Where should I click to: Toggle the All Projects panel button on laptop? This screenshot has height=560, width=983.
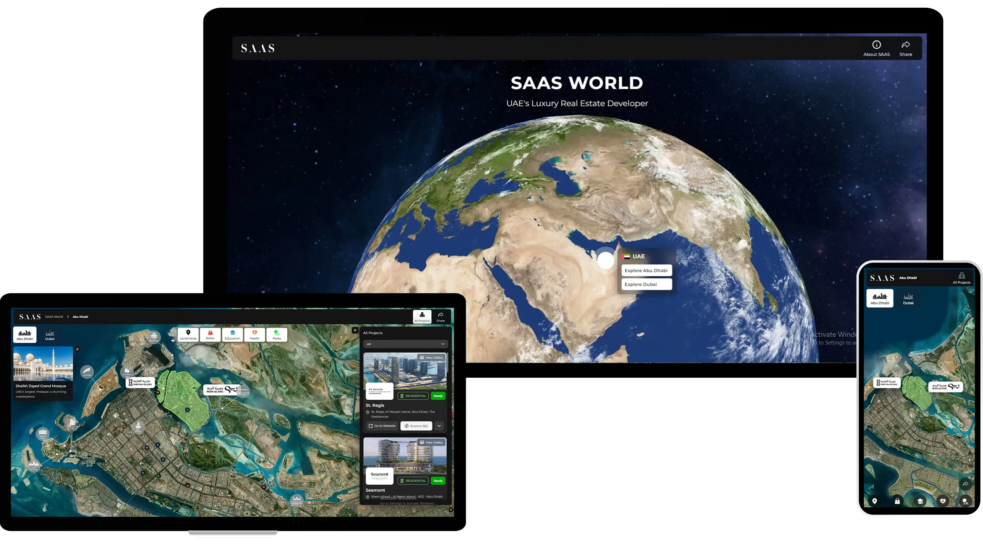[x=422, y=317]
